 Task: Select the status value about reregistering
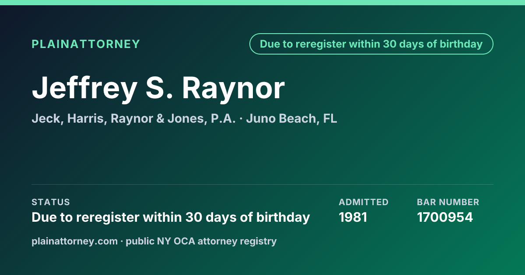[171, 217]
